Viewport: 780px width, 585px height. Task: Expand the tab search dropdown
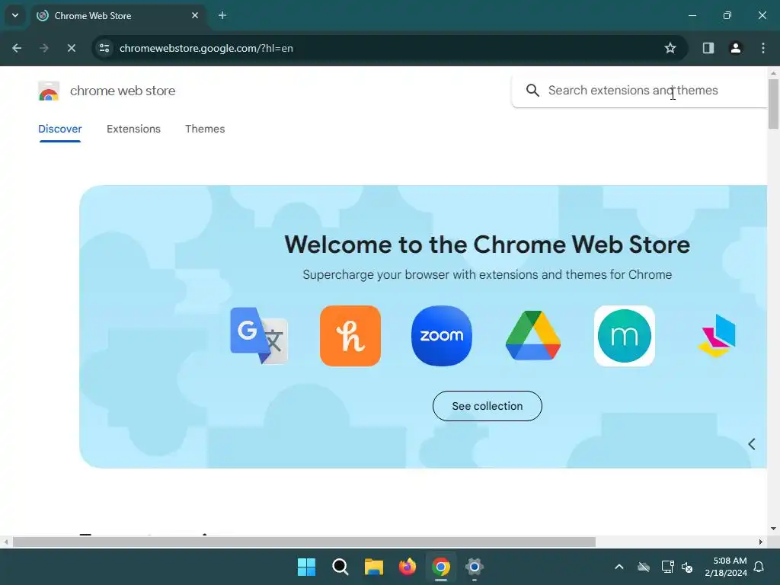[x=15, y=15]
